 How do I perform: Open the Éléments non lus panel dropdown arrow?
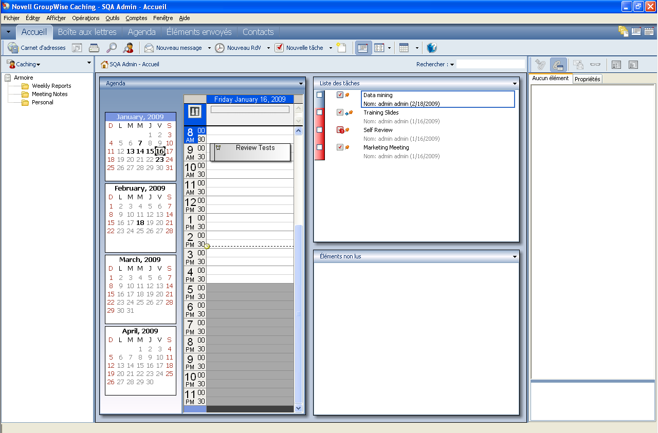514,256
